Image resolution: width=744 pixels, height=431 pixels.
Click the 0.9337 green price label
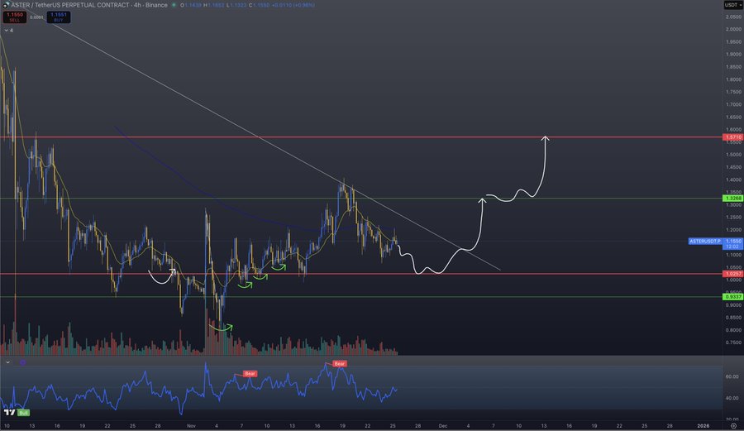[x=733, y=297]
